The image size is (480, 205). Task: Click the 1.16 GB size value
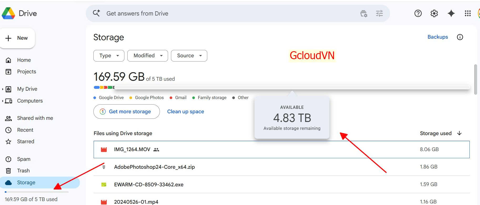428,202
